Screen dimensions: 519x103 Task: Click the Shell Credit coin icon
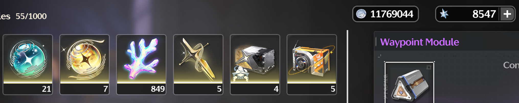[x=361, y=14]
